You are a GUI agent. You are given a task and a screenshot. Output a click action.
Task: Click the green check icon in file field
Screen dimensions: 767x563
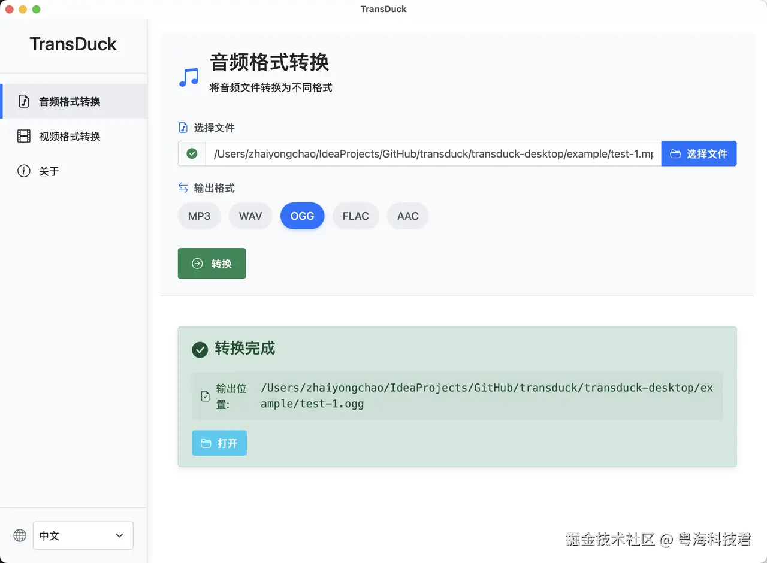(192, 154)
